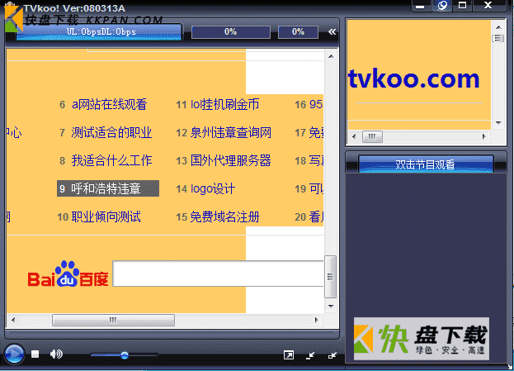The width and height of the screenshot is (514, 371).
Task: Click the browser pane horizontal scroll right arrow
Action: click(316, 320)
